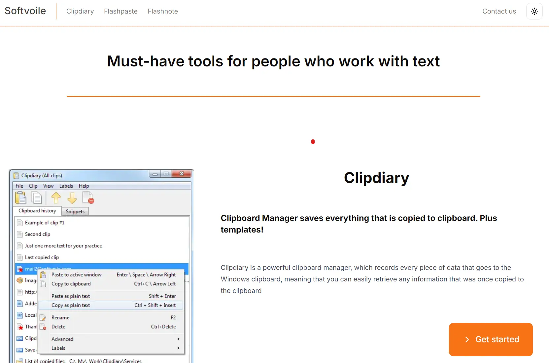Click the copy document icon in Clipdiary toolbar
Screen dimensions: 549x363
37,198
